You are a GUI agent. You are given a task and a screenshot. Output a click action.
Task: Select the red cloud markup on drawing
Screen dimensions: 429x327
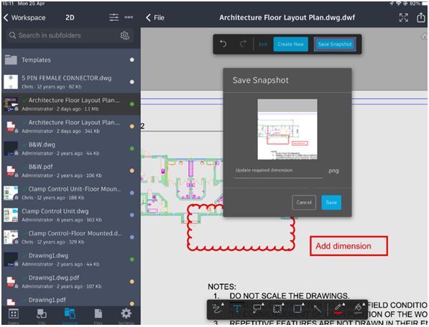click(241, 227)
